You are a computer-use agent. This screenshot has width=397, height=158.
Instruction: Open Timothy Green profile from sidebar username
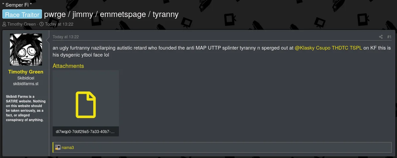26,72
